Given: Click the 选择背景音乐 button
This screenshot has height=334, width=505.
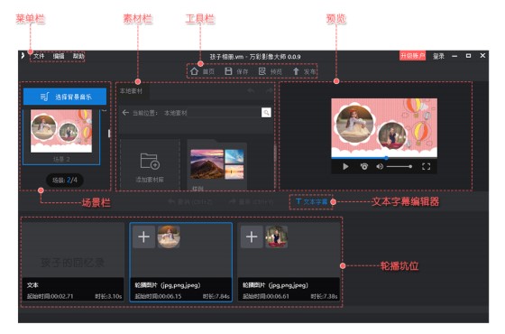Looking at the screenshot, I should 65,97.
